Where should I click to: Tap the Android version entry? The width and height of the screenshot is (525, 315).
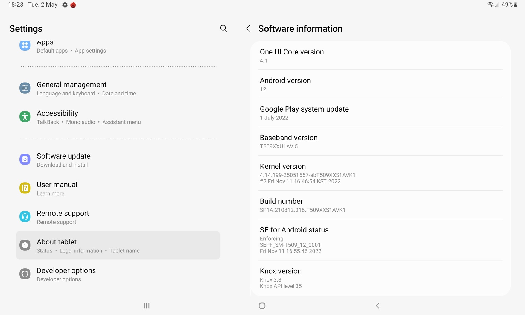coord(380,84)
